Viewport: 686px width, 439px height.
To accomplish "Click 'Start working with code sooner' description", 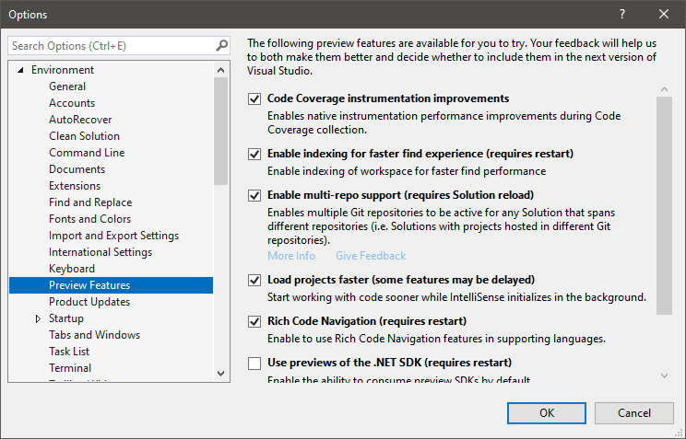I will (456, 297).
